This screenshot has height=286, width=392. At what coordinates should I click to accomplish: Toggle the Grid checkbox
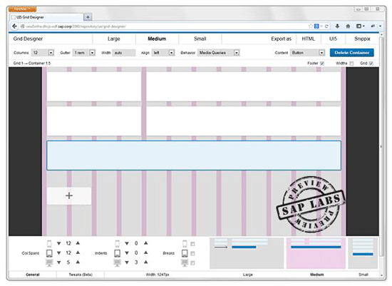tap(371, 63)
